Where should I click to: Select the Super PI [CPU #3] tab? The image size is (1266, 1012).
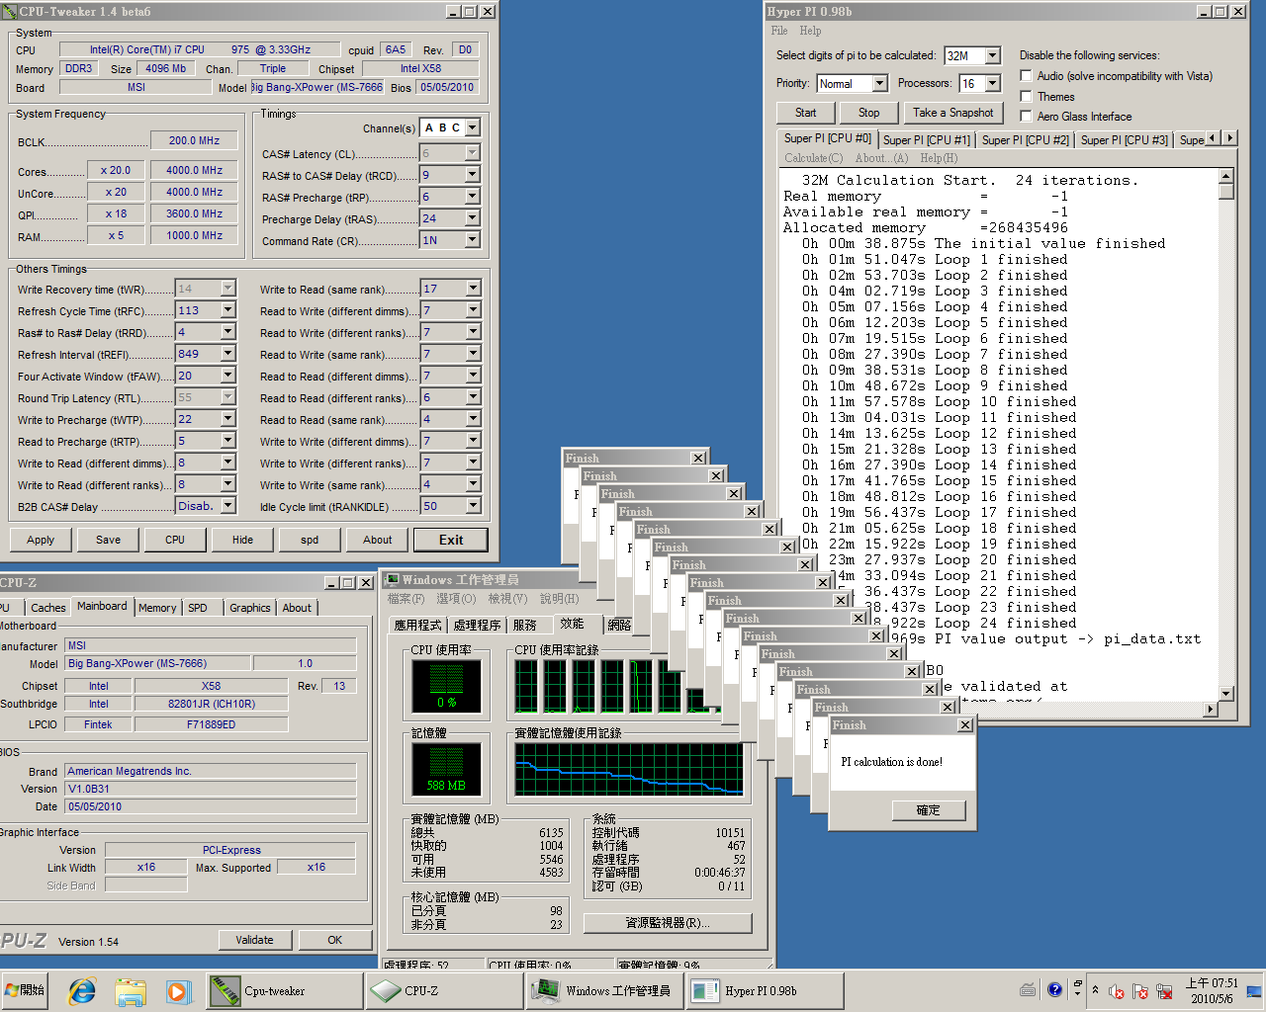tap(1125, 140)
